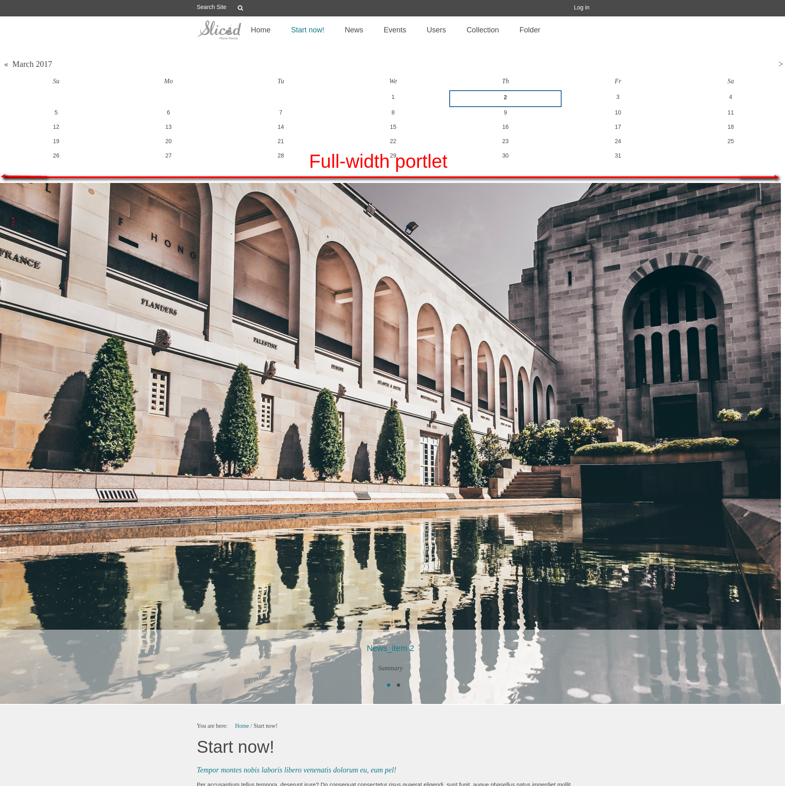Open the Events navigation tab
The image size is (785, 786).
coord(394,30)
